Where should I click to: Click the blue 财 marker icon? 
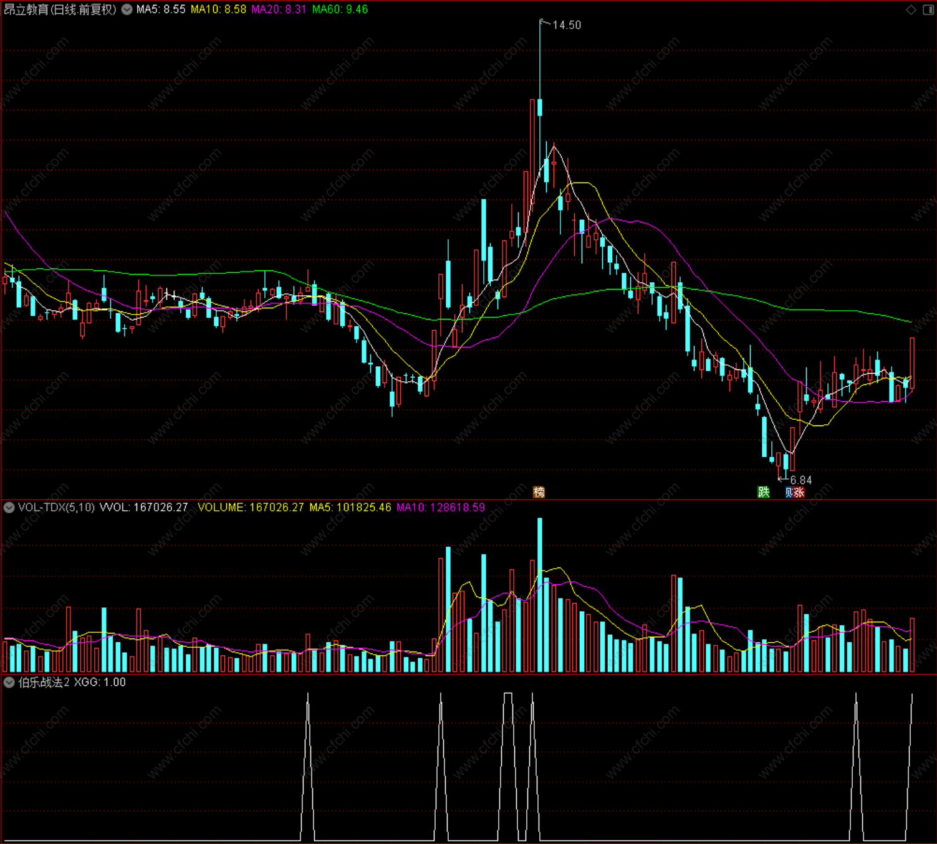pos(789,492)
